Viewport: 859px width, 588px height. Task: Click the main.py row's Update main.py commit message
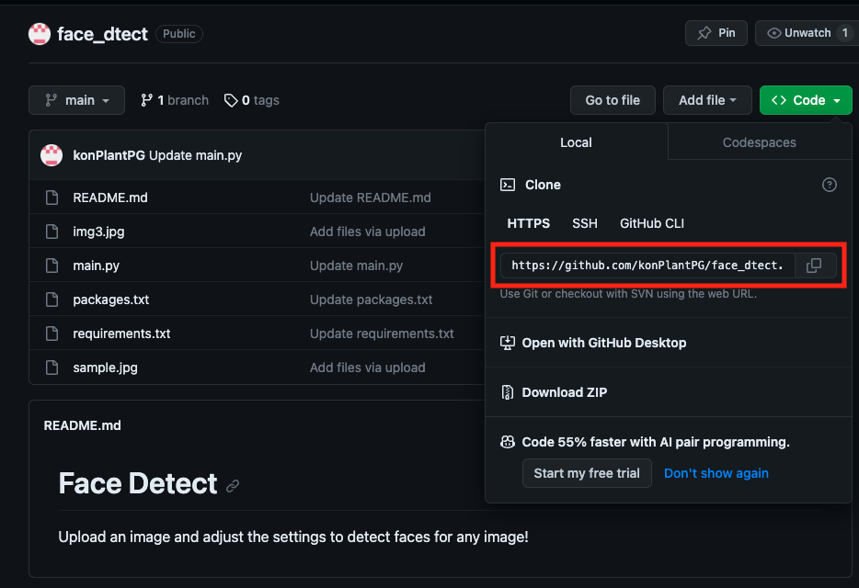(356, 266)
